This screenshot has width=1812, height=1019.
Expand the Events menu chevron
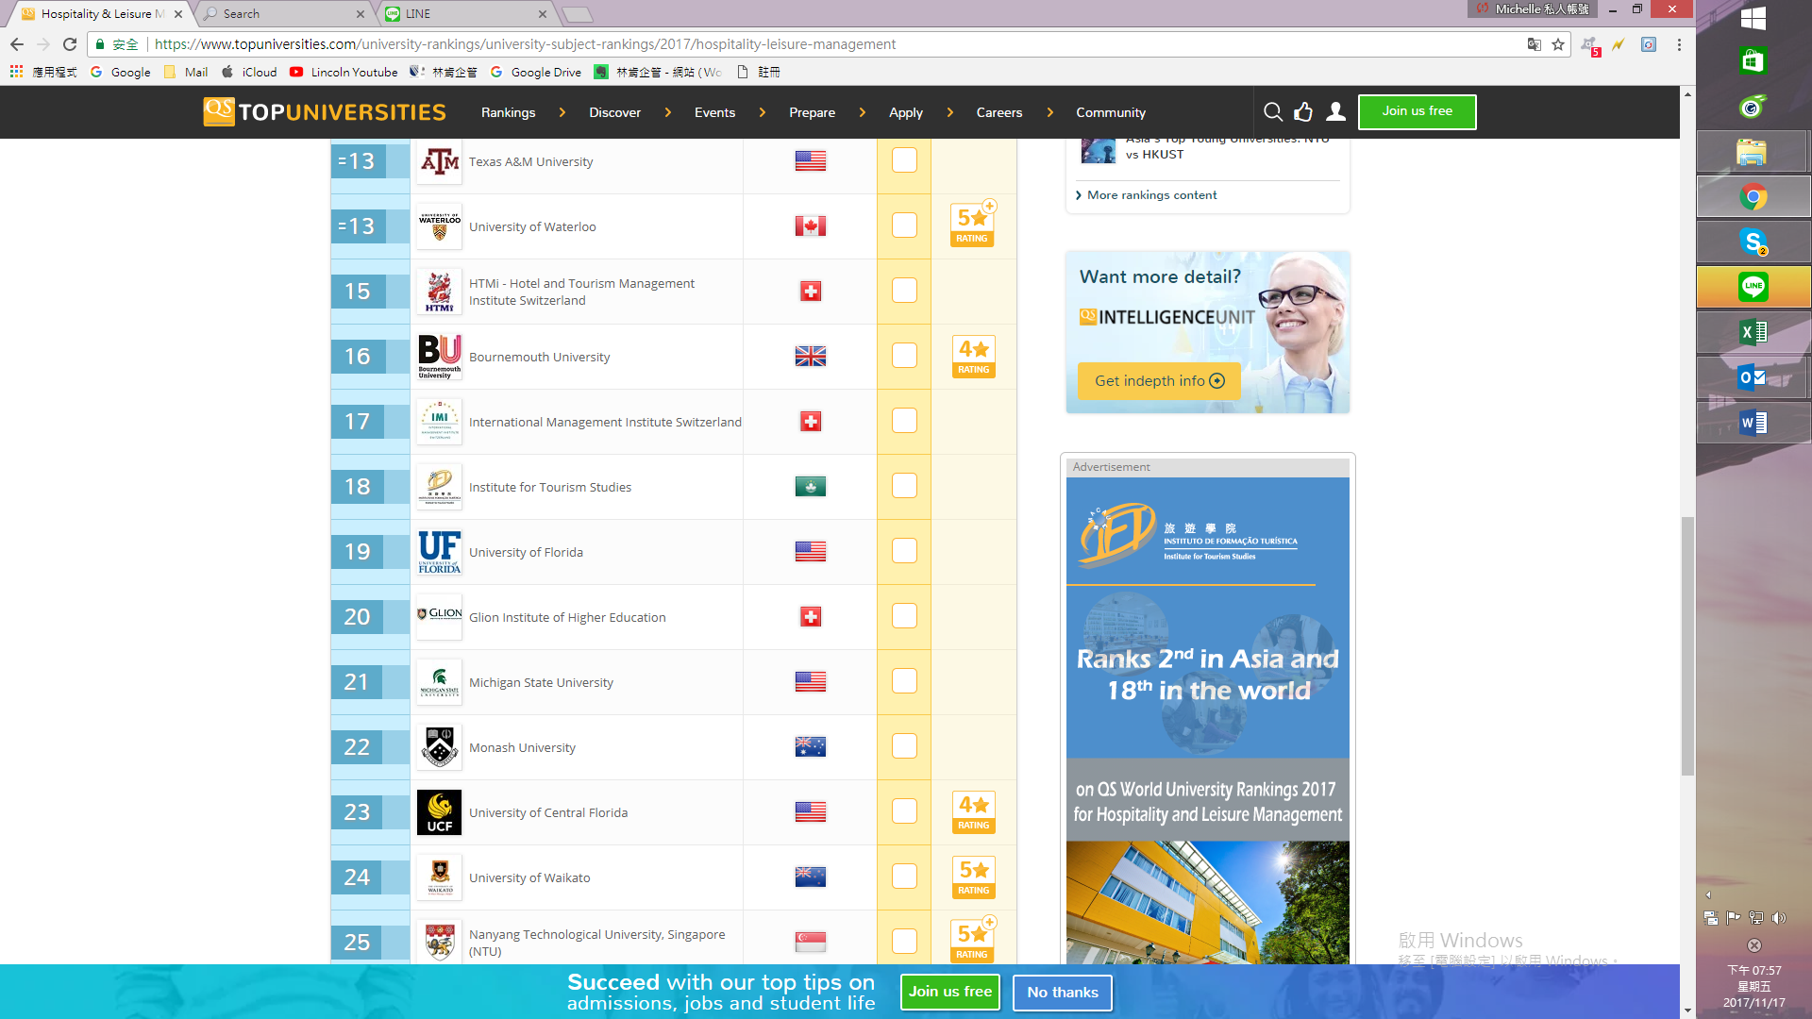pos(763,112)
